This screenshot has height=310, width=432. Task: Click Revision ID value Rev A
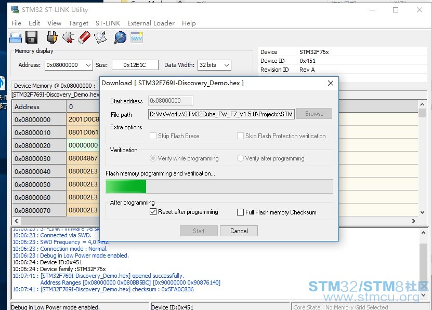click(x=307, y=70)
